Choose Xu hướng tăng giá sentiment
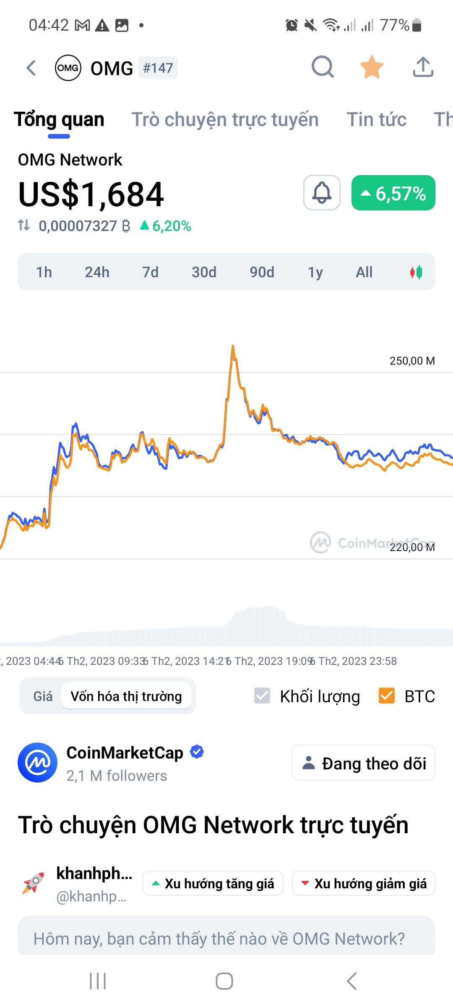Screen dimensions: 453x1008 [x=213, y=883]
